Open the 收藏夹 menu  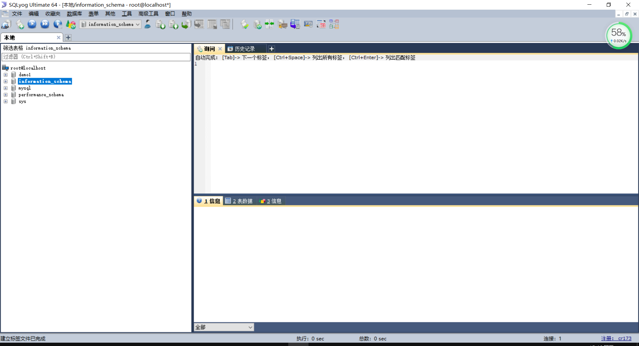(x=53, y=14)
